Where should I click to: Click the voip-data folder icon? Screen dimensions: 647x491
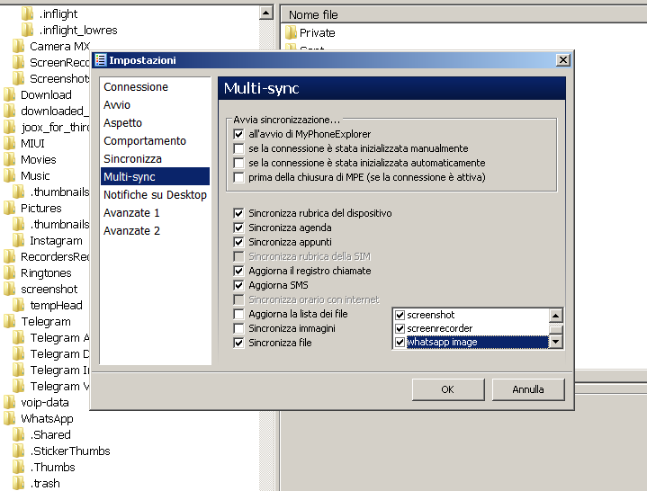10,403
